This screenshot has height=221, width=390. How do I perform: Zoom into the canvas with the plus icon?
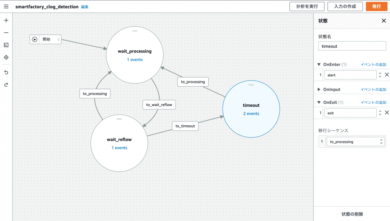6,20
